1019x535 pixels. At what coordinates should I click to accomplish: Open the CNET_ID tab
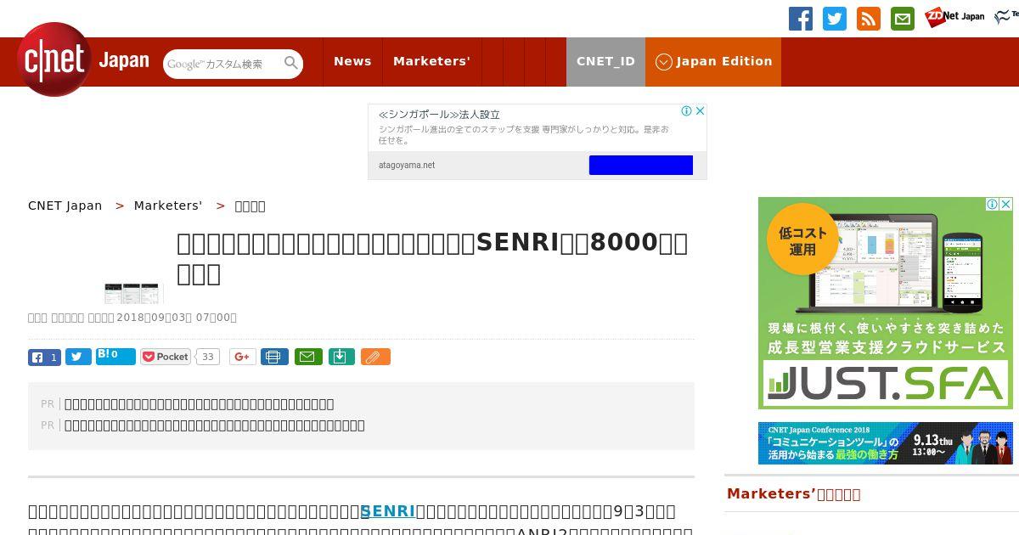click(x=605, y=61)
